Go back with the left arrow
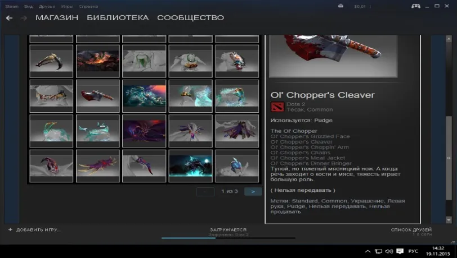Image resolution: width=457 pixels, height=258 pixels. (9, 18)
